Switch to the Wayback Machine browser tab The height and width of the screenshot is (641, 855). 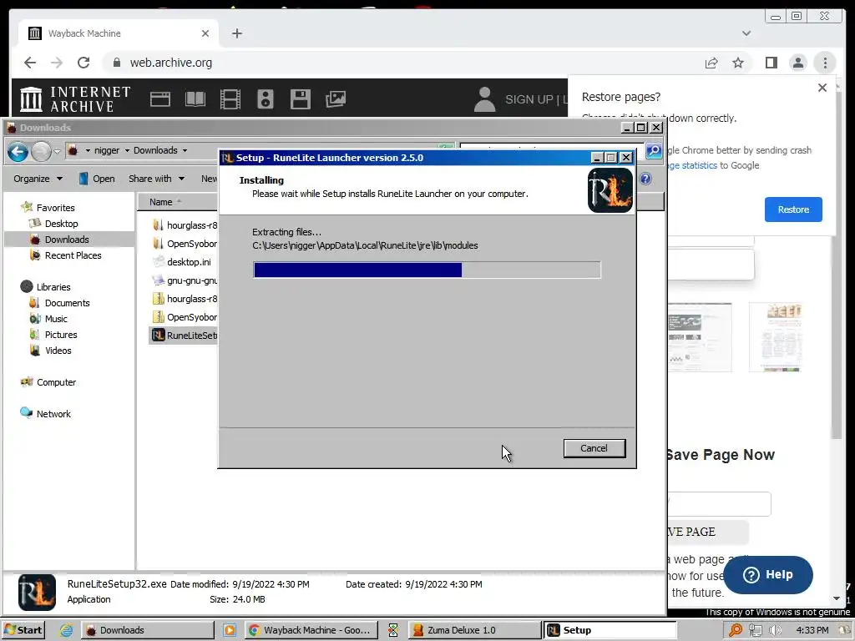117,33
